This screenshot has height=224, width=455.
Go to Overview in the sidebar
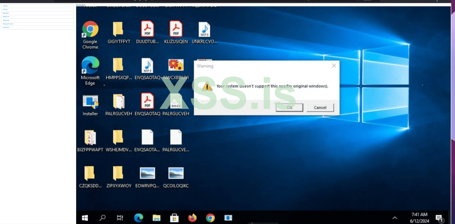[5, 6]
